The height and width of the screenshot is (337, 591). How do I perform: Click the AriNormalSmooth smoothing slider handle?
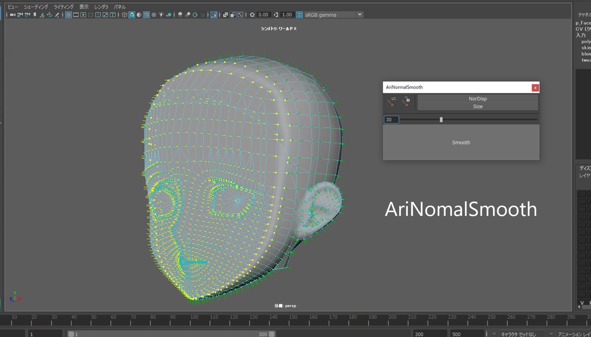pos(441,120)
